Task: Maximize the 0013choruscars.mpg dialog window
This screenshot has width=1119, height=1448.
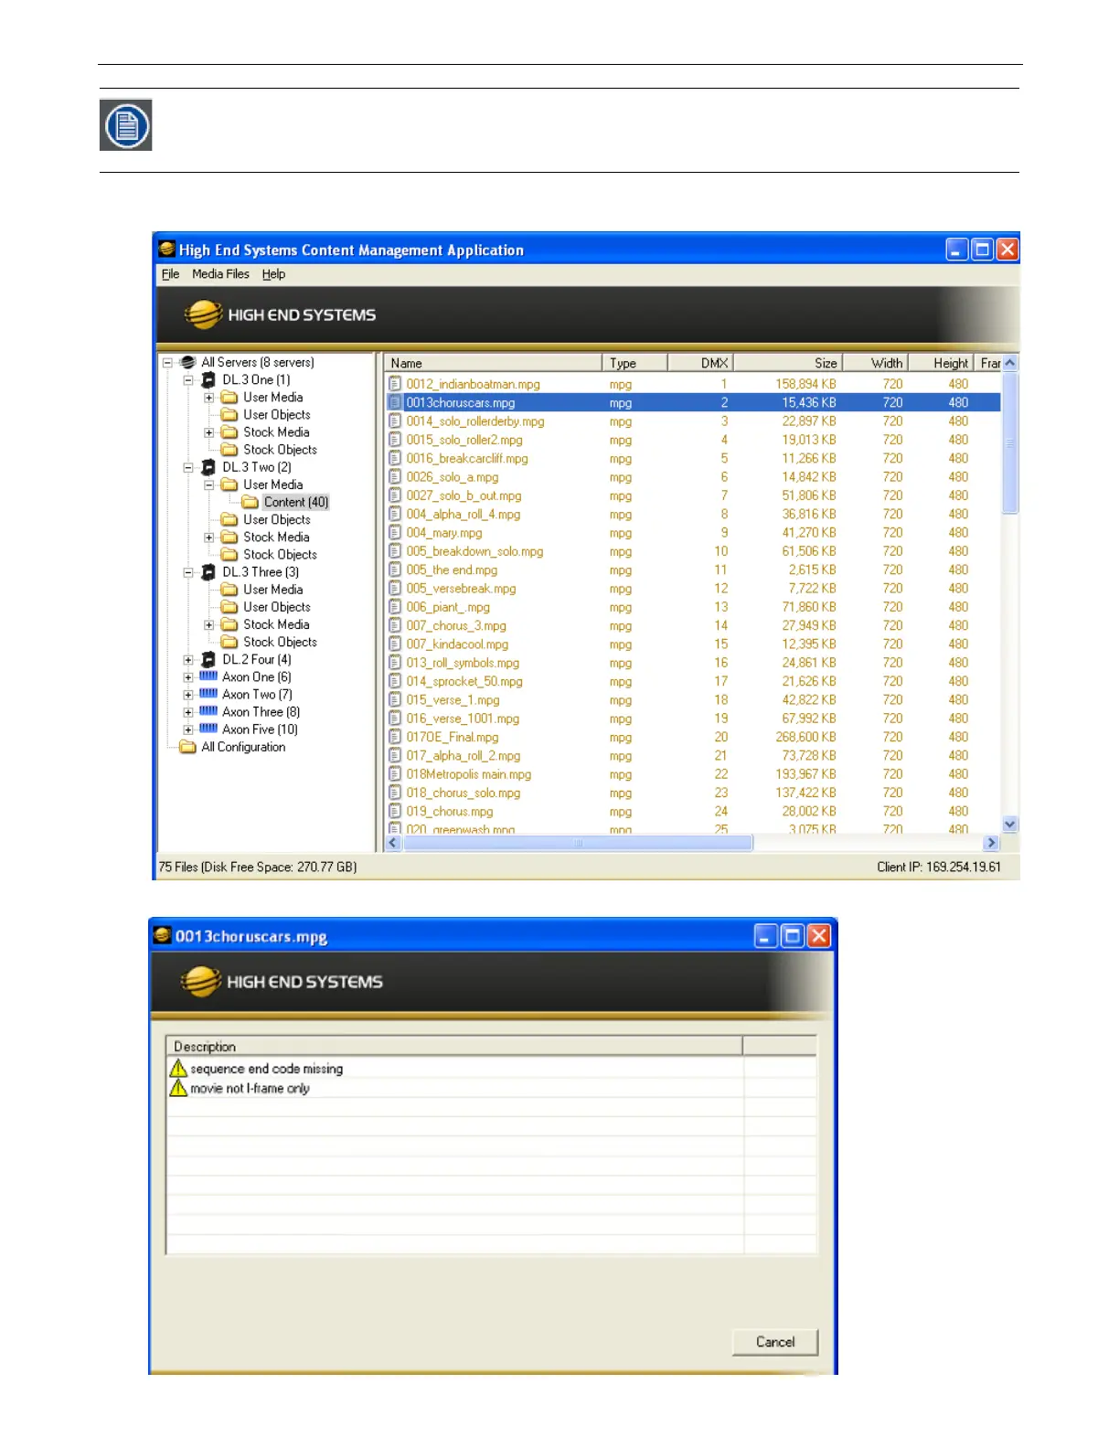Action: pyautogui.click(x=793, y=935)
